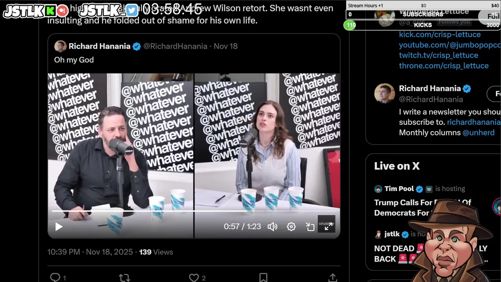The height and width of the screenshot is (282, 501).
Task: Seek using the video progress bar
Action: point(194,211)
